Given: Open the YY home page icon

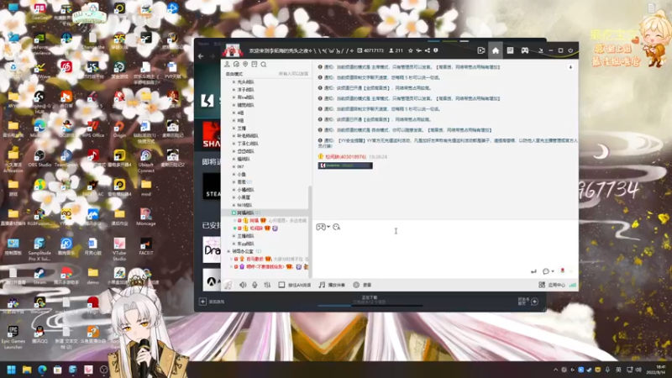Looking at the screenshot, I should pyautogui.click(x=496, y=50).
